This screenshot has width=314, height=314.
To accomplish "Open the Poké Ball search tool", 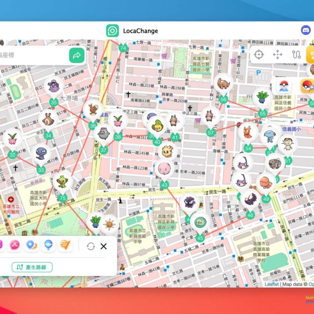I will tap(307, 86).
